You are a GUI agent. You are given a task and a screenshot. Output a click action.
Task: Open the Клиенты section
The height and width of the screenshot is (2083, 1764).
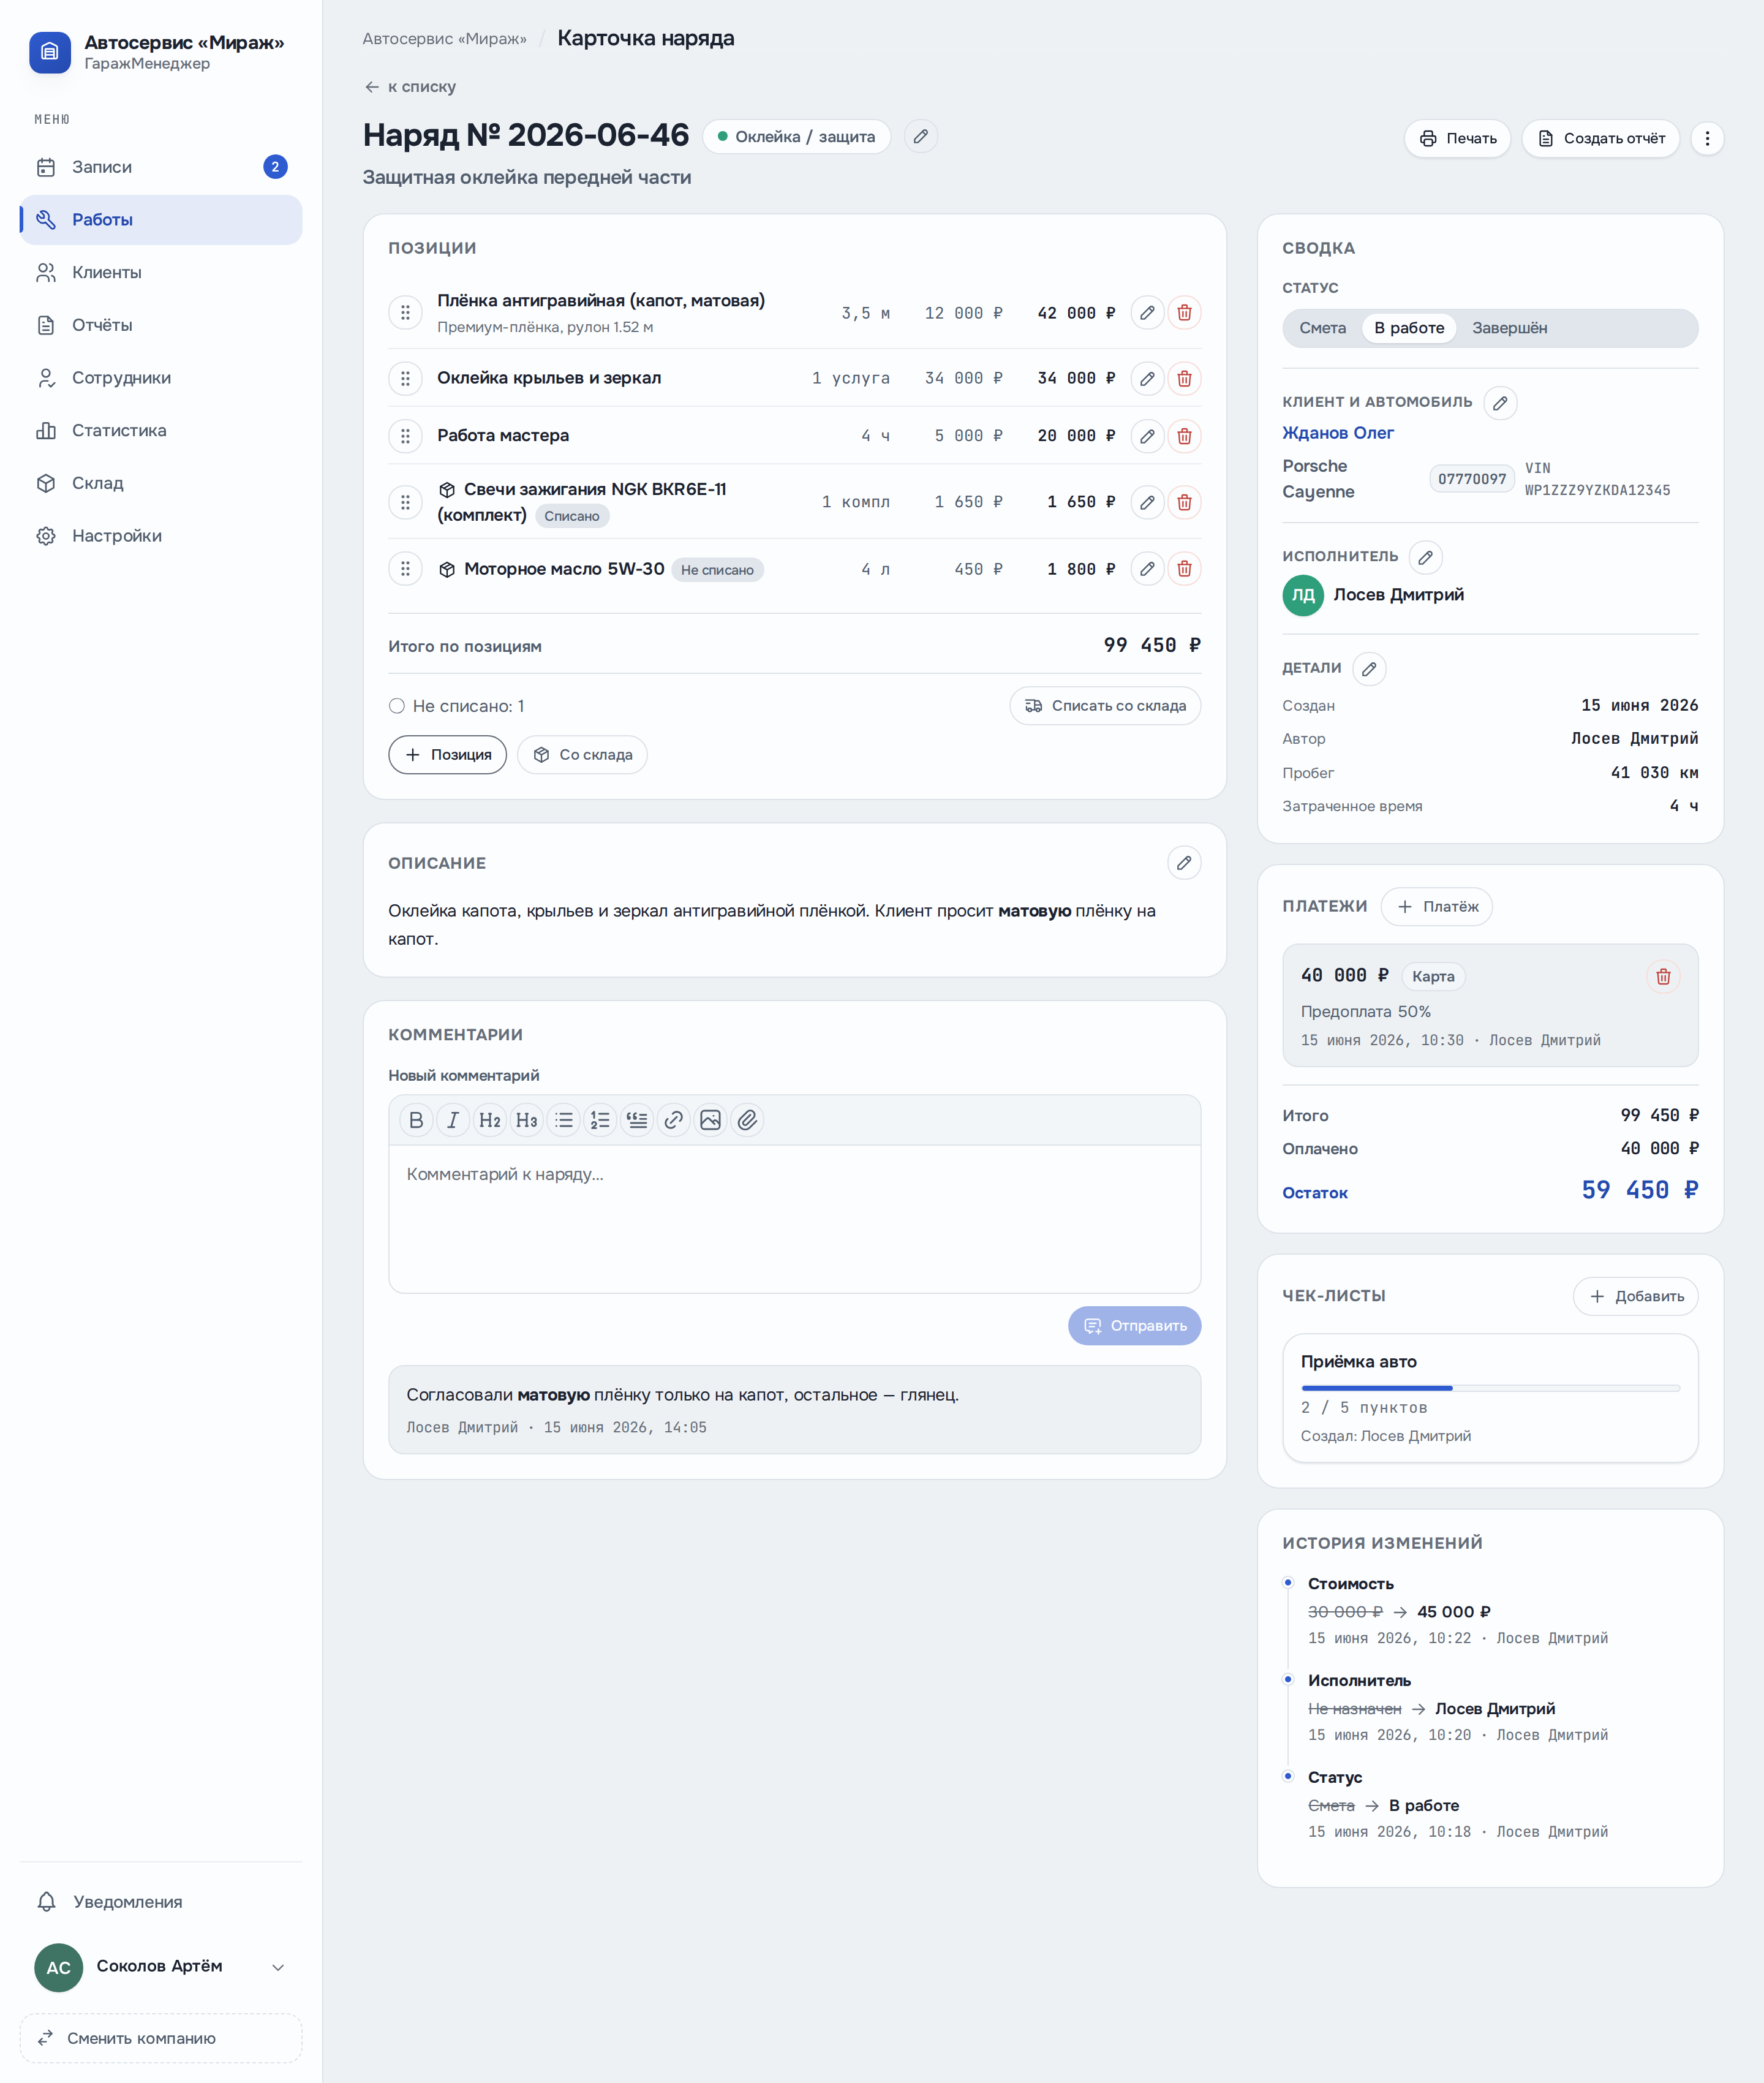(161, 272)
